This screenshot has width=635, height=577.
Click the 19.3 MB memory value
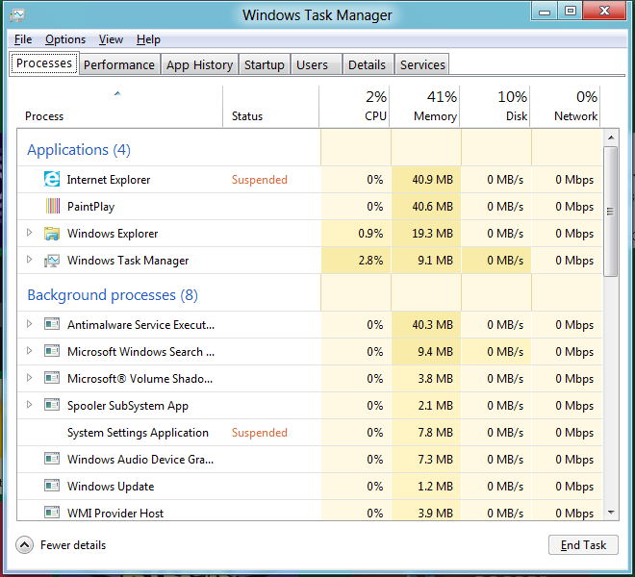coord(432,234)
